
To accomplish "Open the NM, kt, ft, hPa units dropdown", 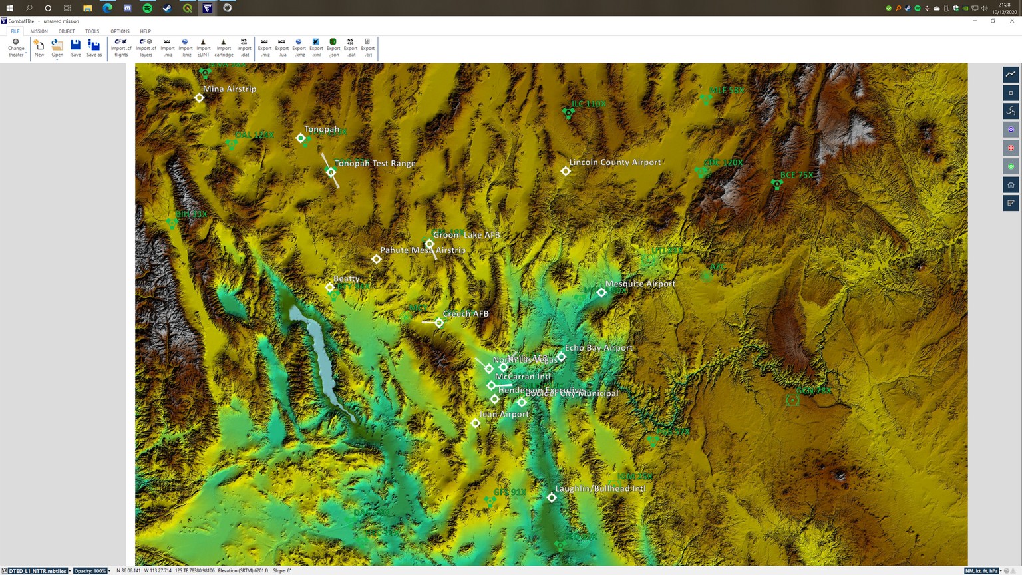I will [982, 571].
